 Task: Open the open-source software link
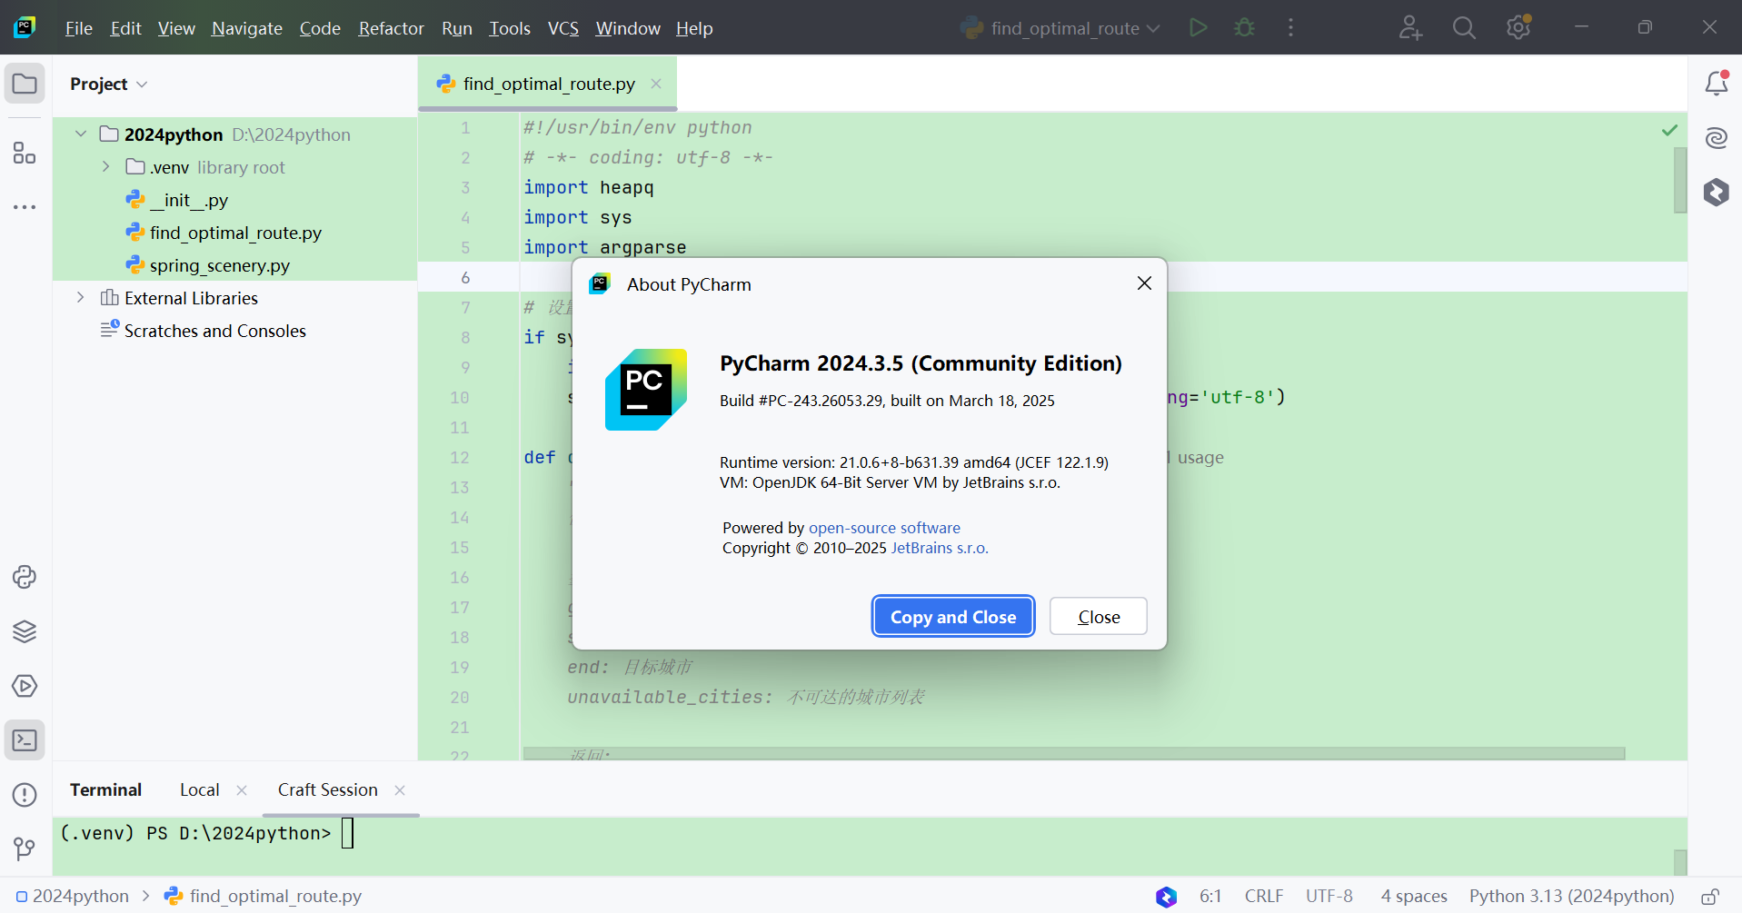tap(884, 528)
